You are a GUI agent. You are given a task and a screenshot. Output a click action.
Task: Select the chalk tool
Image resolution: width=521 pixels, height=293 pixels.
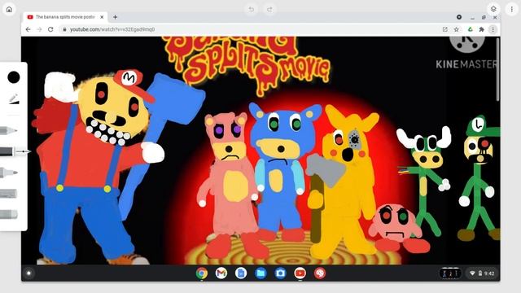[9, 194]
